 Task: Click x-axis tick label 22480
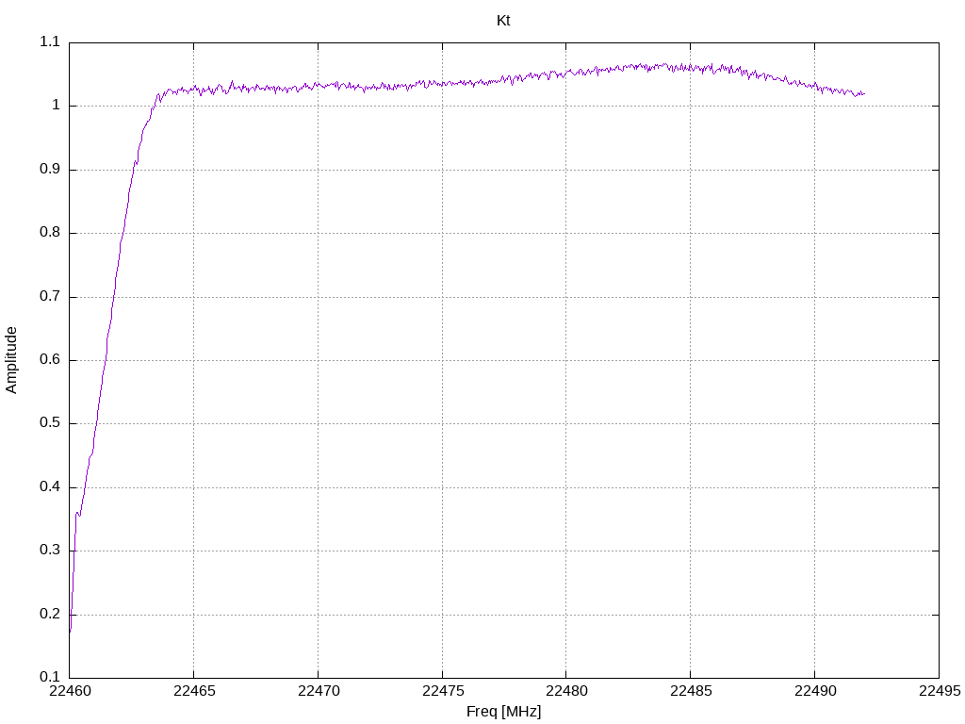click(566, 691)
